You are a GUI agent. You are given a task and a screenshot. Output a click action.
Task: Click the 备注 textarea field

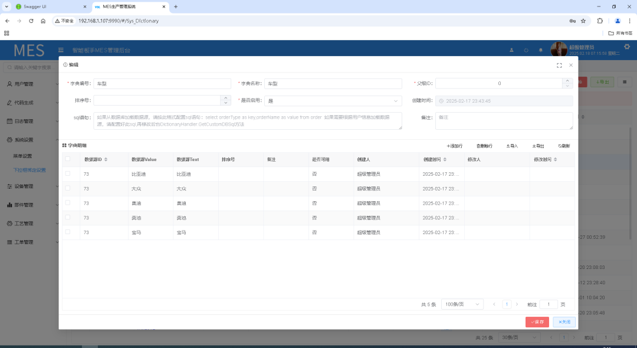(504, 120)
